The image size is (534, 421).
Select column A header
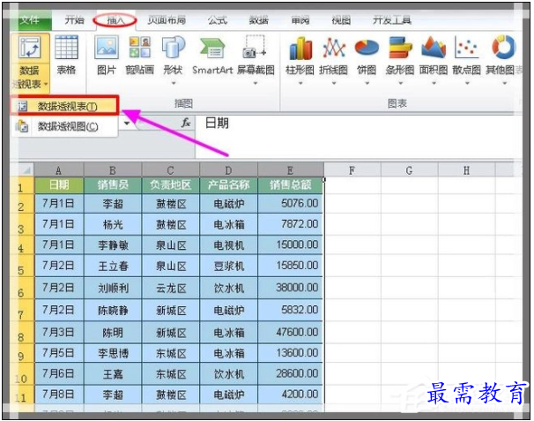58,170
